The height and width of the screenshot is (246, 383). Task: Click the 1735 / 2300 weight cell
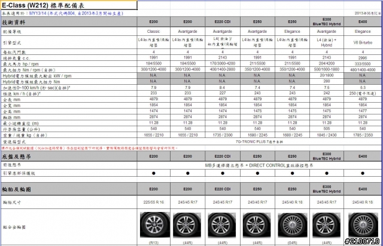[x=223, y=135]
